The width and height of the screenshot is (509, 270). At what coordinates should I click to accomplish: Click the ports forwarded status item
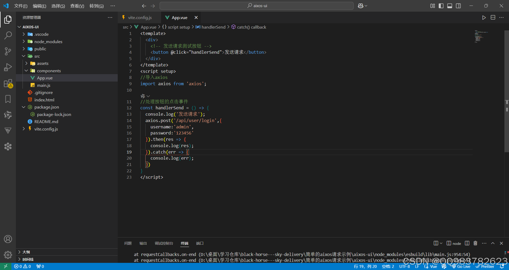[40, 266]
